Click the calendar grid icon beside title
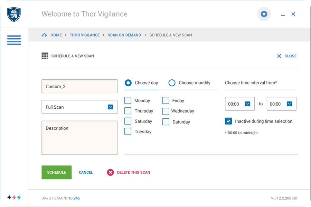311x207 pixels. pos(45,56)
